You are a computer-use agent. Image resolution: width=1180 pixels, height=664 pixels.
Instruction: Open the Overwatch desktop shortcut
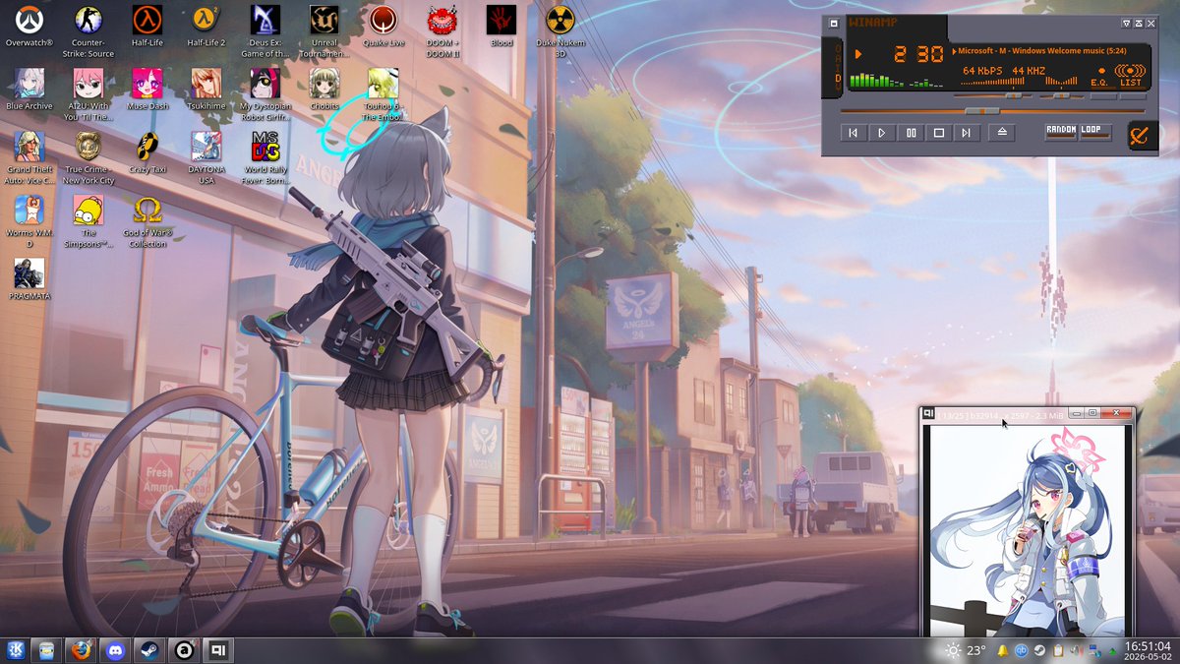[29, 27]
